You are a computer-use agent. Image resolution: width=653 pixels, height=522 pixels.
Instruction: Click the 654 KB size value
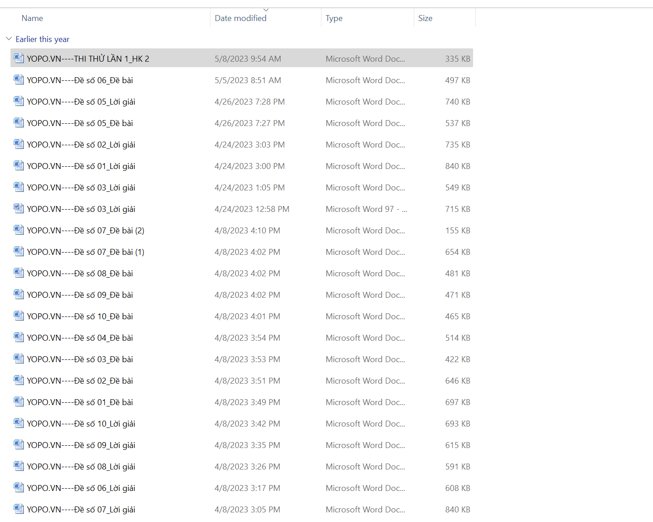click(458, 252)
